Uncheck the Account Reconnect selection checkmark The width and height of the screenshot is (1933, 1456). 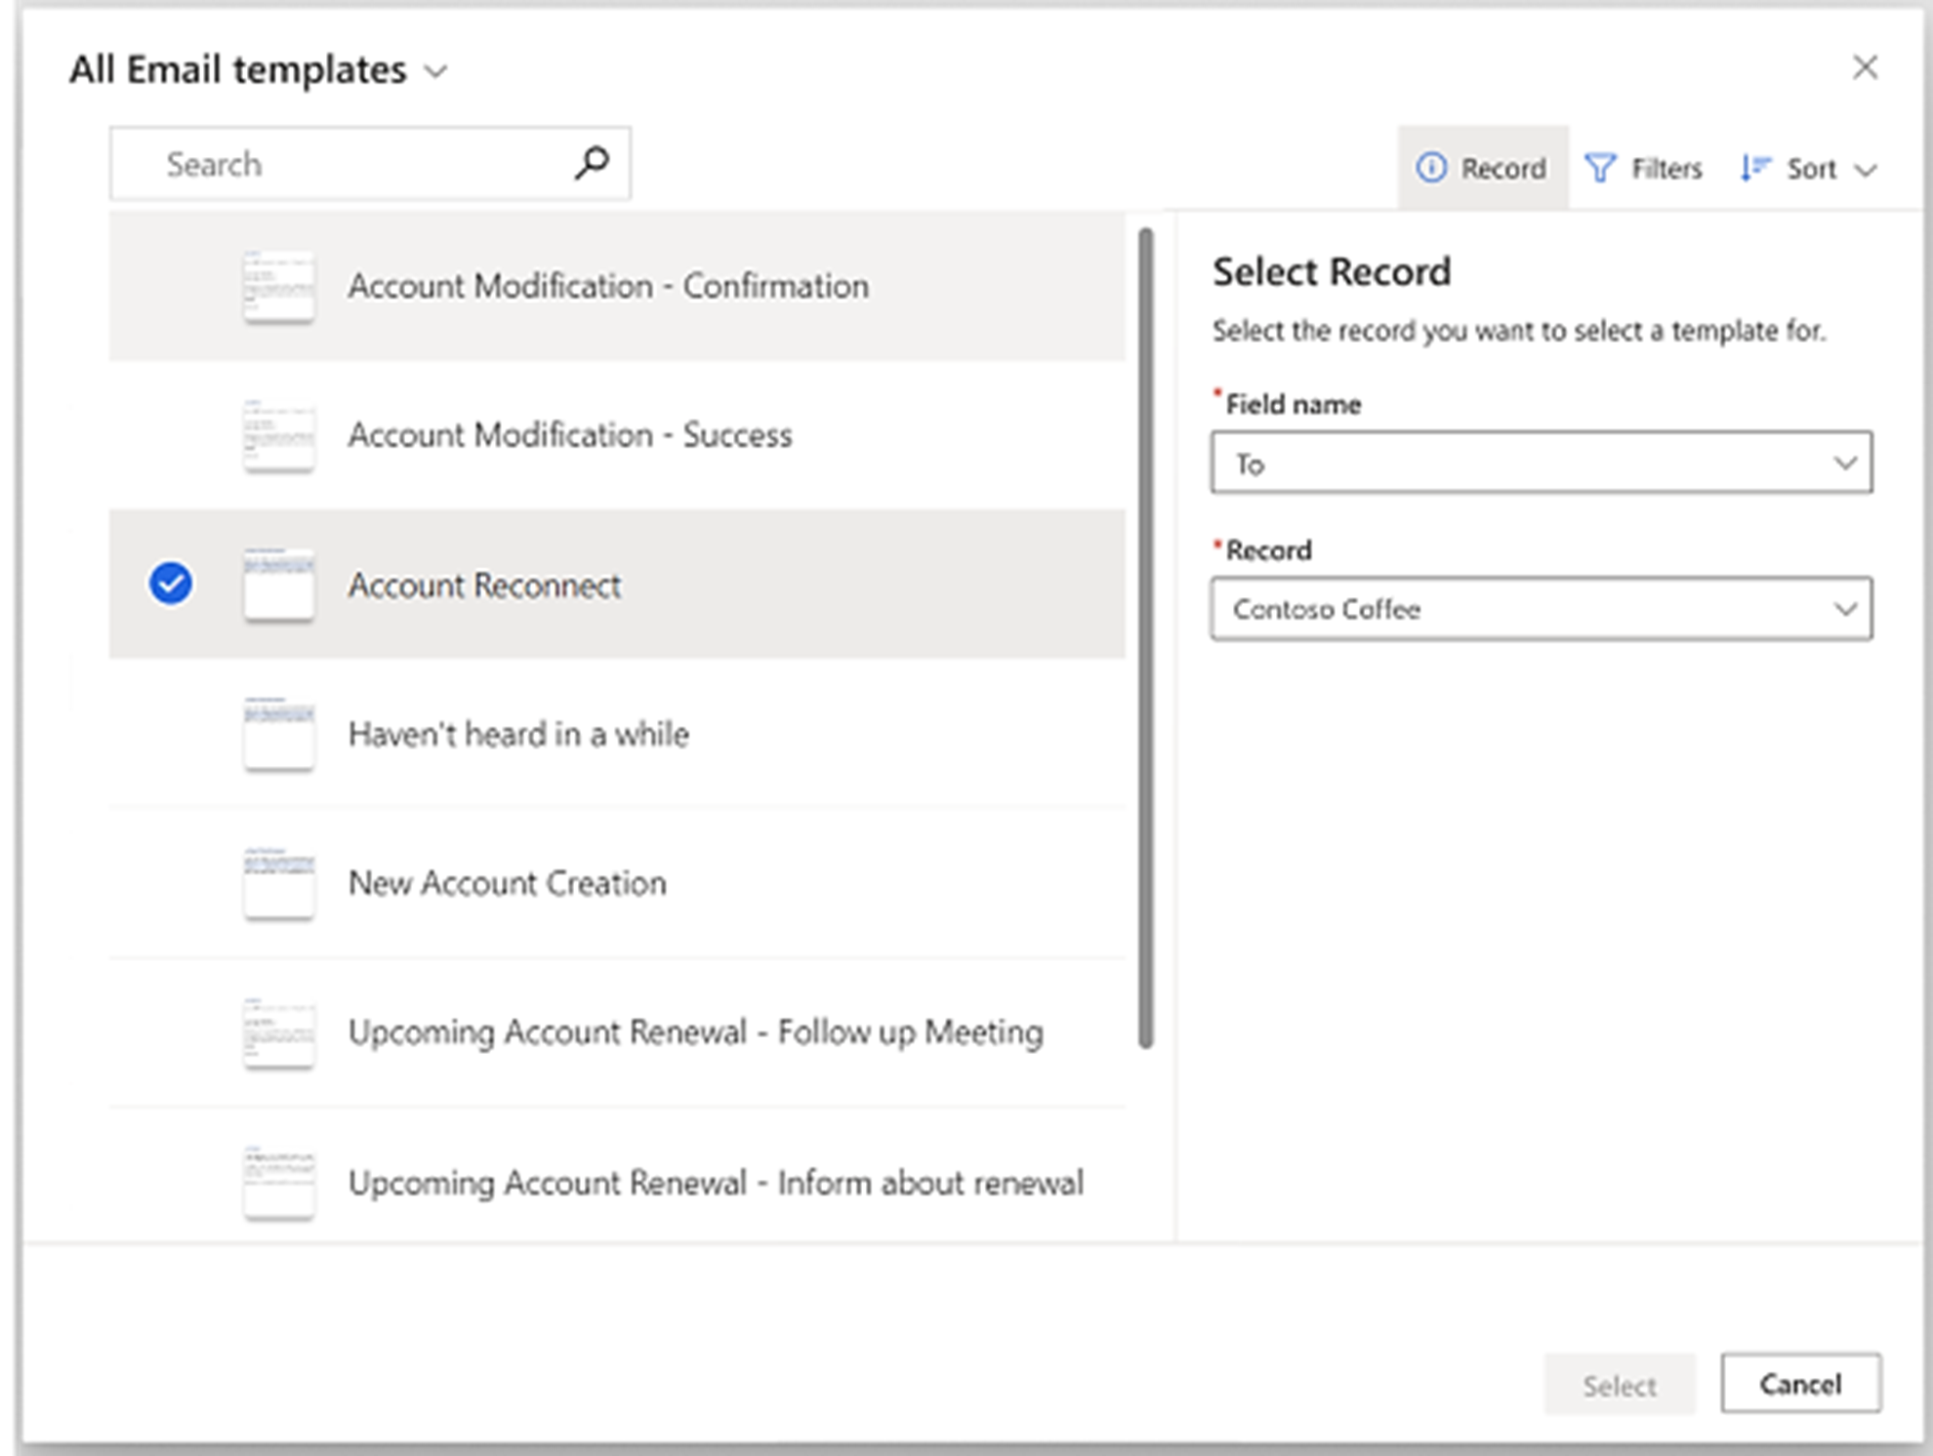[171, 584]
